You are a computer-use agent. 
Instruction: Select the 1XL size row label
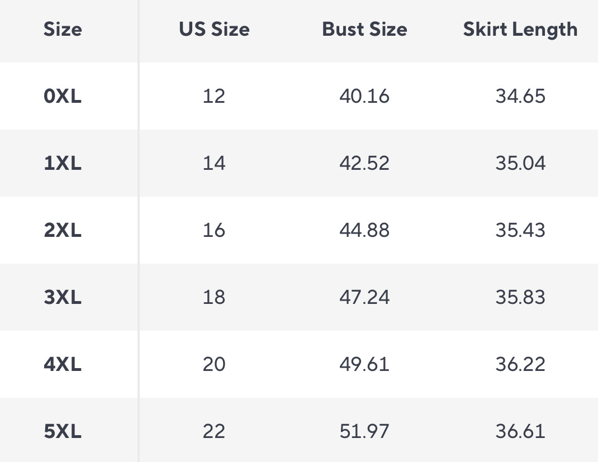click(x=63, y=163)
